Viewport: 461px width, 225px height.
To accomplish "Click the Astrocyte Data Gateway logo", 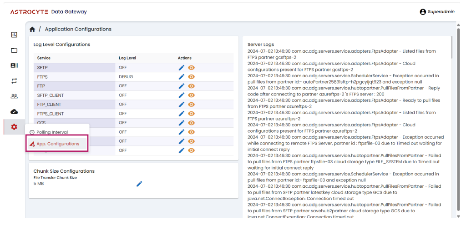I will click(48, 12).
